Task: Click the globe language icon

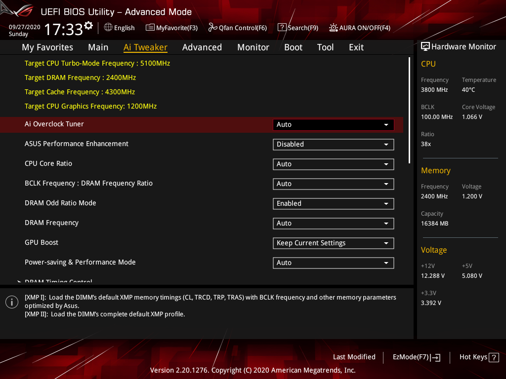Action: (x=108, y=28)
